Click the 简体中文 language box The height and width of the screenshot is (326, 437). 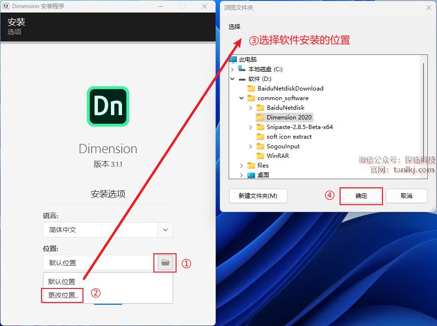pyautogui.click(x=100, y=230)
